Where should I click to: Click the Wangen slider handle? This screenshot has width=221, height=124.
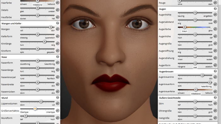pos(50,27)
